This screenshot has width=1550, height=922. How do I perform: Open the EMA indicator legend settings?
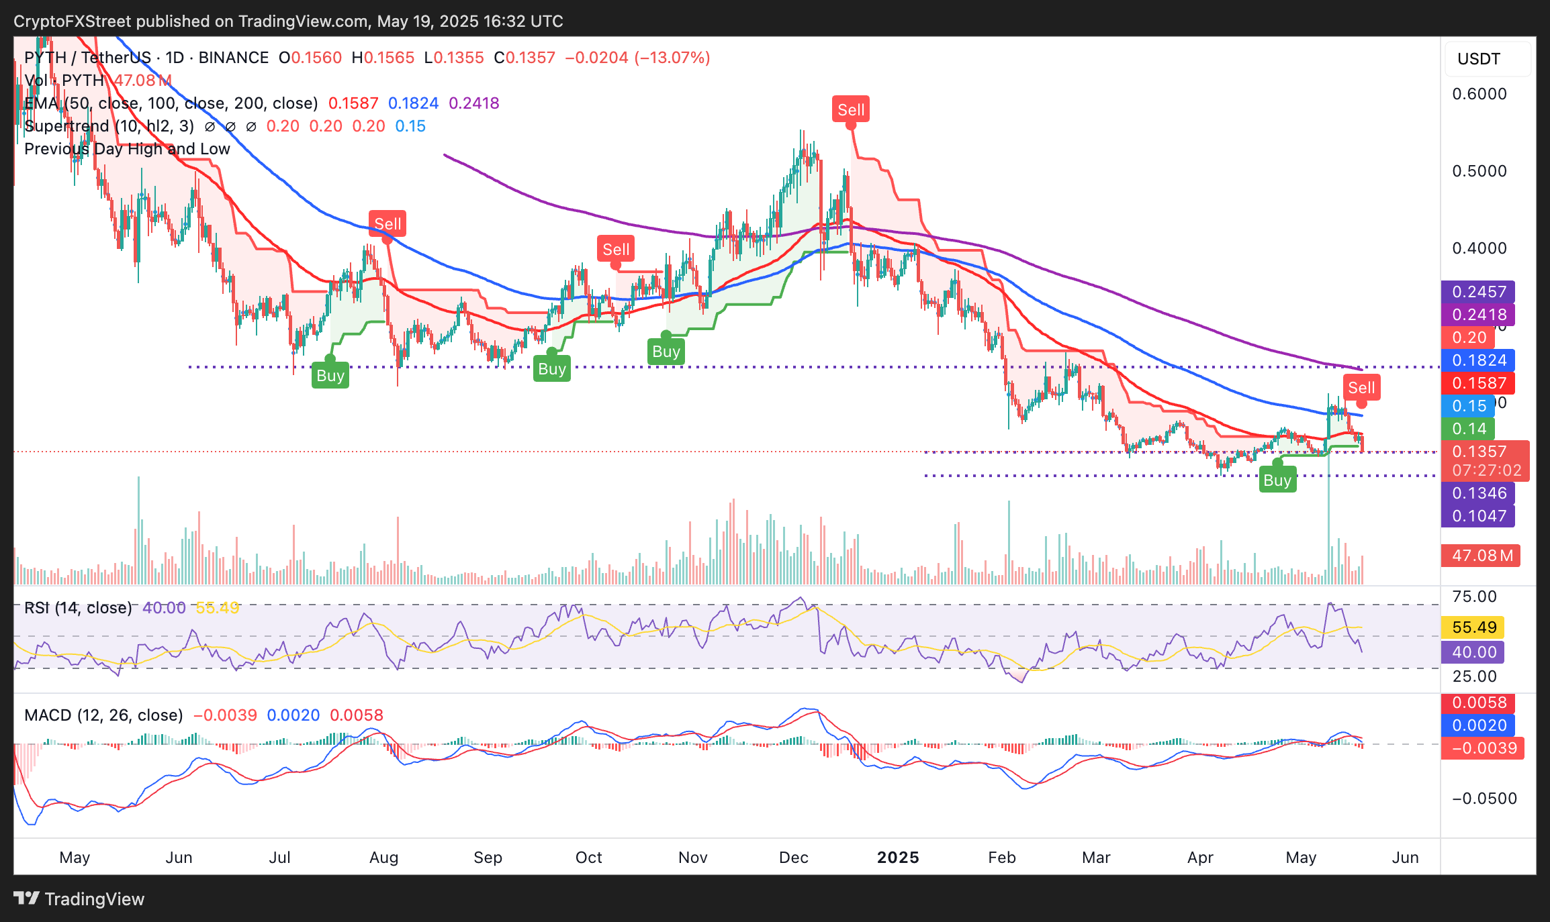click(171, 103)
